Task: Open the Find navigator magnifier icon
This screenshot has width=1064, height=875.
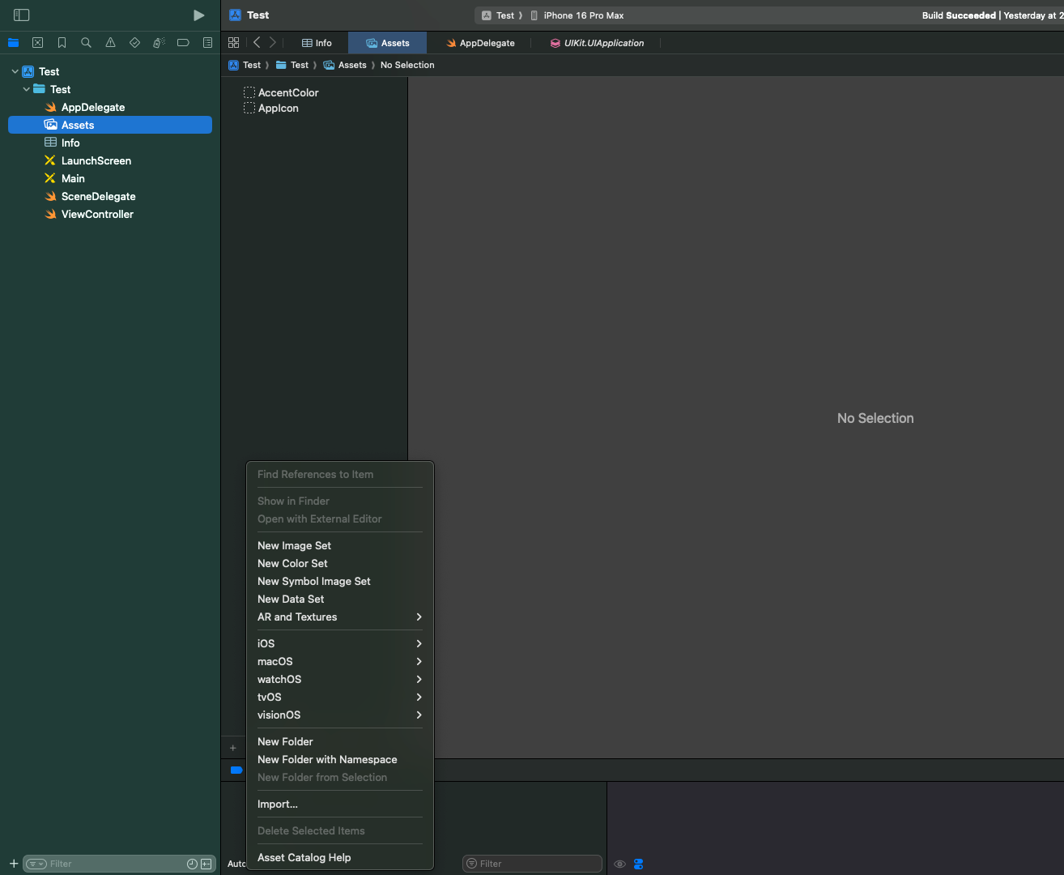Action: click(x=86, y=43)
